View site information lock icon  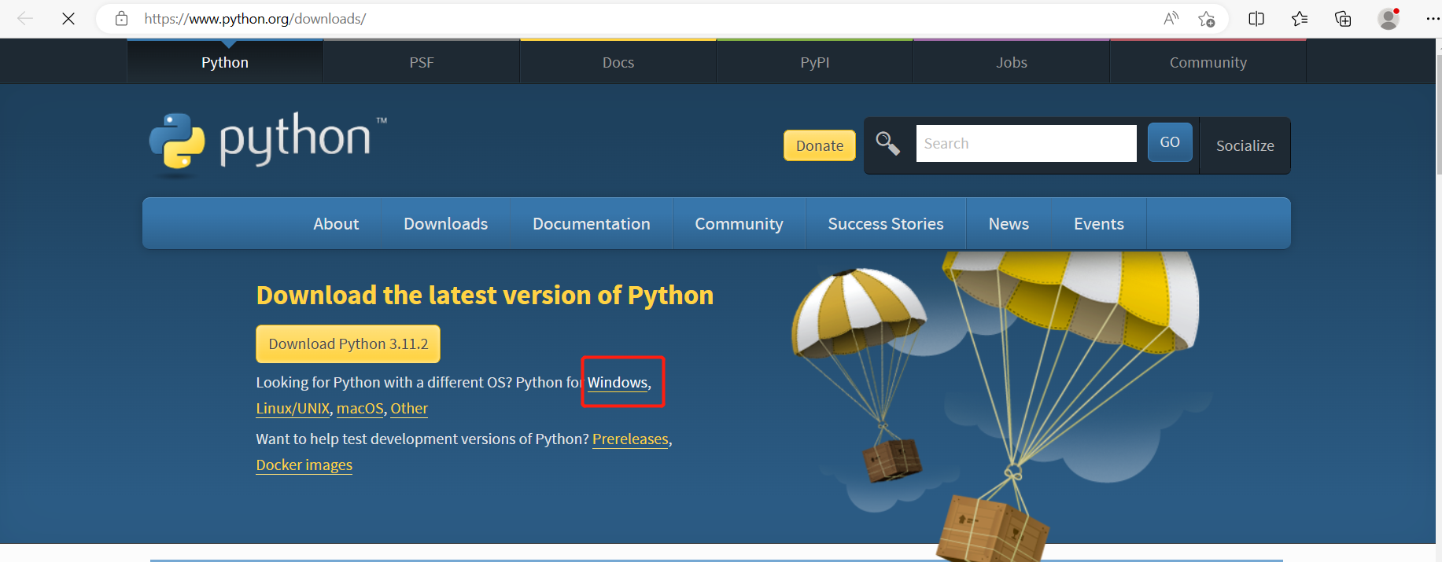tap(121, 18)
